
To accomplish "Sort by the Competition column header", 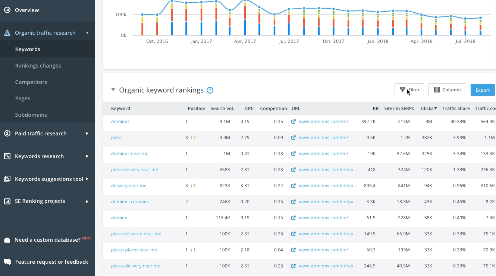I will [x=273, y=109].
